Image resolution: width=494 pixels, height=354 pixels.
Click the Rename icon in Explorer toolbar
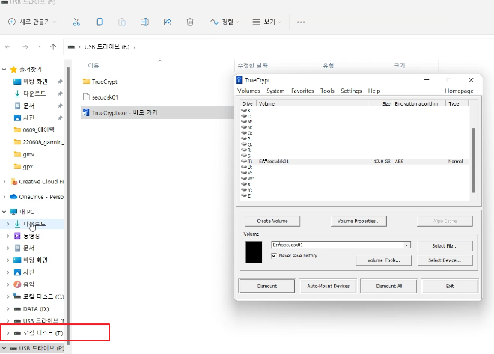pos(144,22)
